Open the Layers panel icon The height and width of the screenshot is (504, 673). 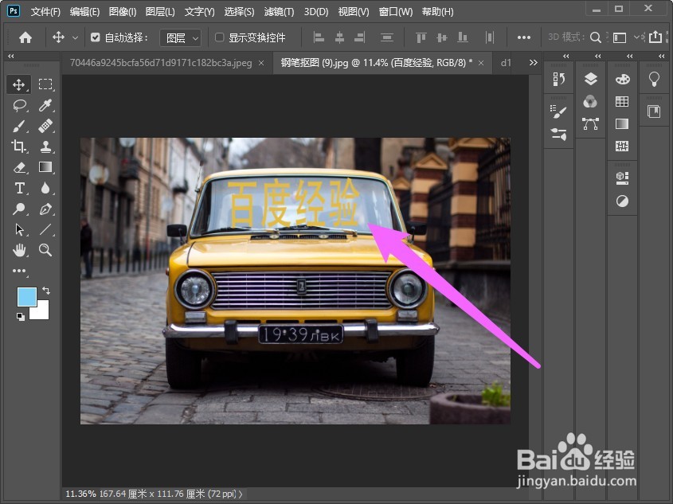[591, 79]
